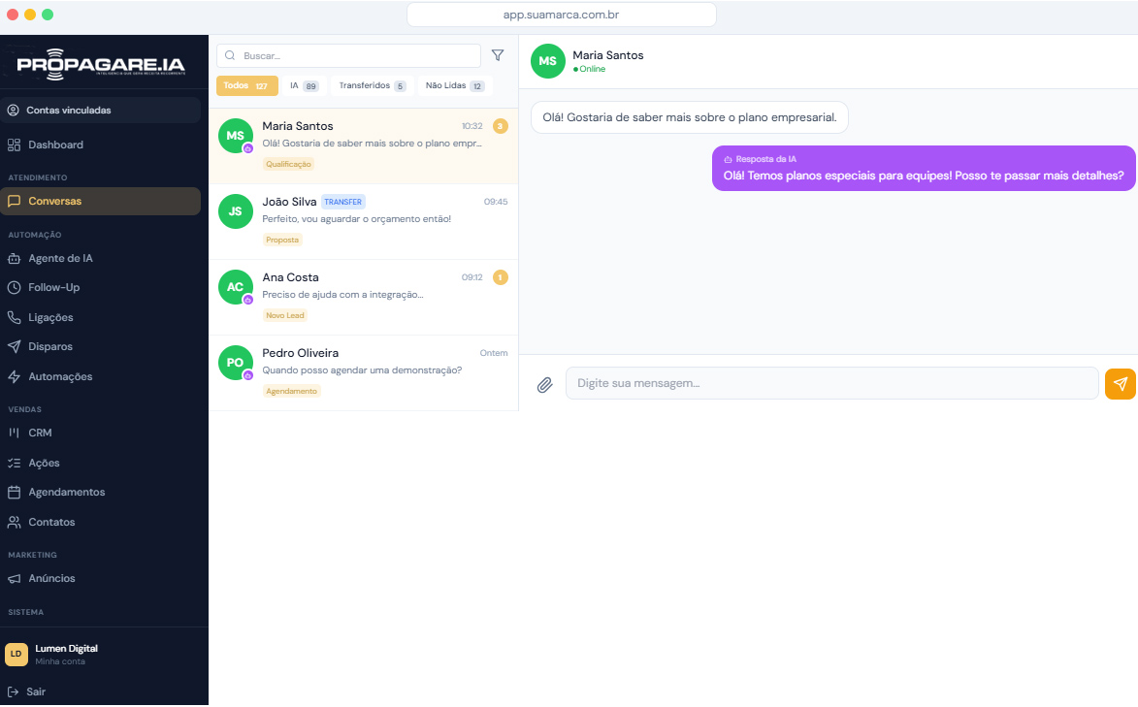Viewport: 1138px width, 707px height.
Task: Click the browser address bar
Action: click(561, 15)
